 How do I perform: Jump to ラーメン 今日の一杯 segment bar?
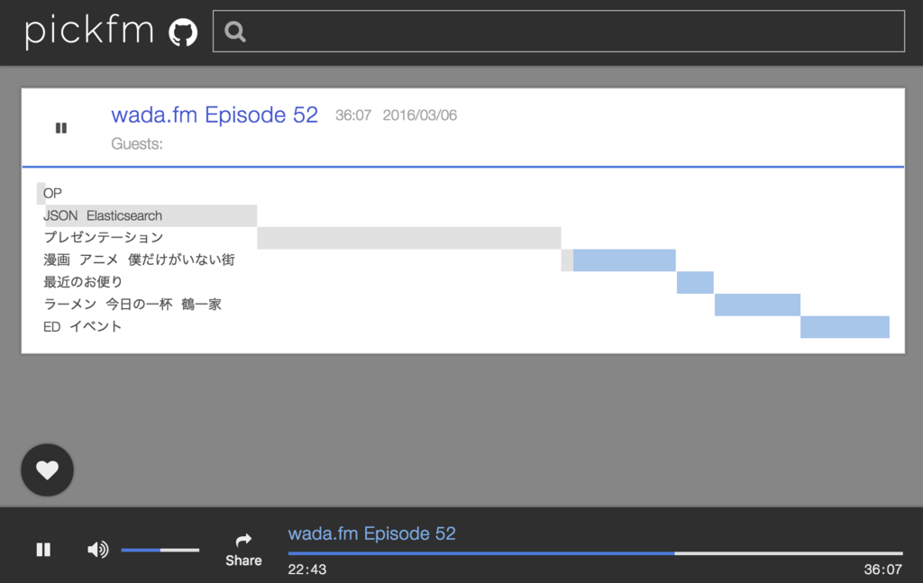(757, 305)
